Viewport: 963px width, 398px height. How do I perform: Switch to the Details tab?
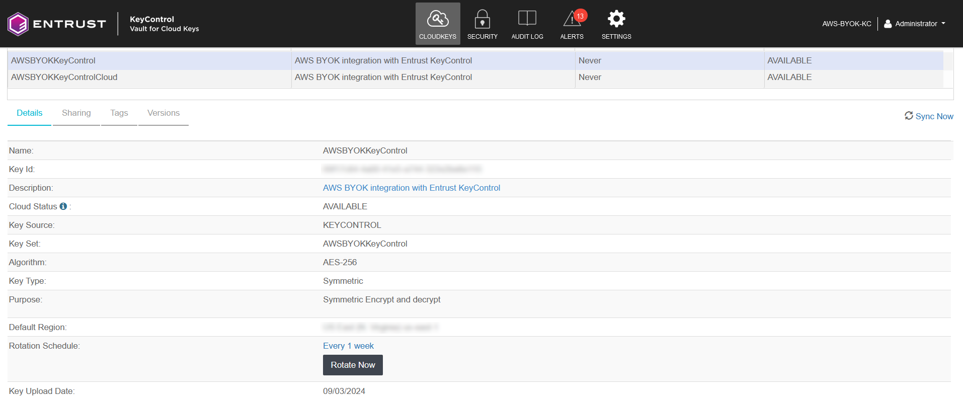(x=30, y=113)
